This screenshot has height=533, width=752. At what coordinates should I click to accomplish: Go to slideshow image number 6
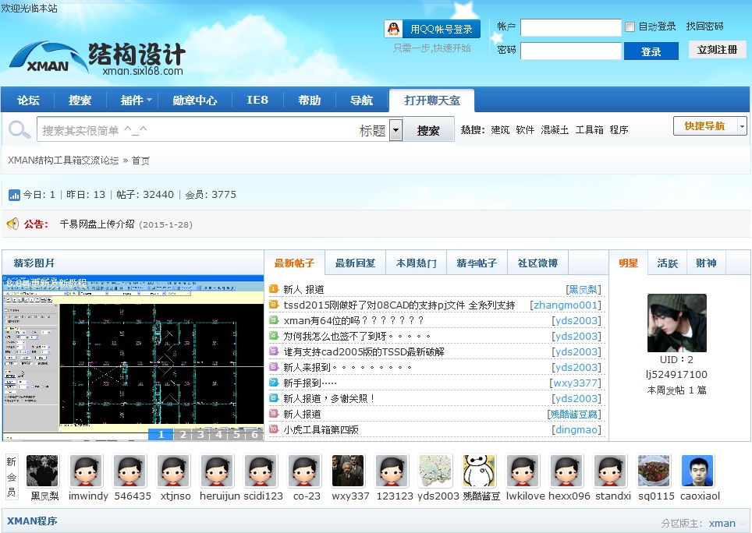[x=254, y=434]
